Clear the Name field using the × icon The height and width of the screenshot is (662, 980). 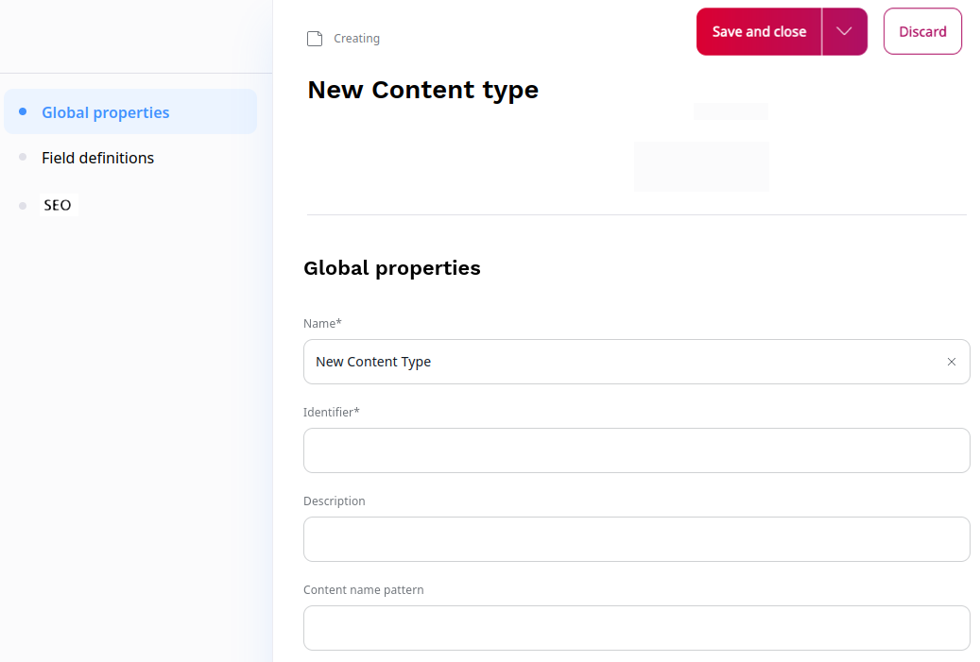[x=952, y=362]
